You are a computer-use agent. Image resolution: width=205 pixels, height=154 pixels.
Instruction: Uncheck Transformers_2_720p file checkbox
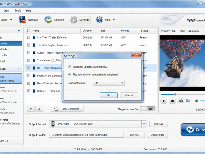click(x=29, y=60)
